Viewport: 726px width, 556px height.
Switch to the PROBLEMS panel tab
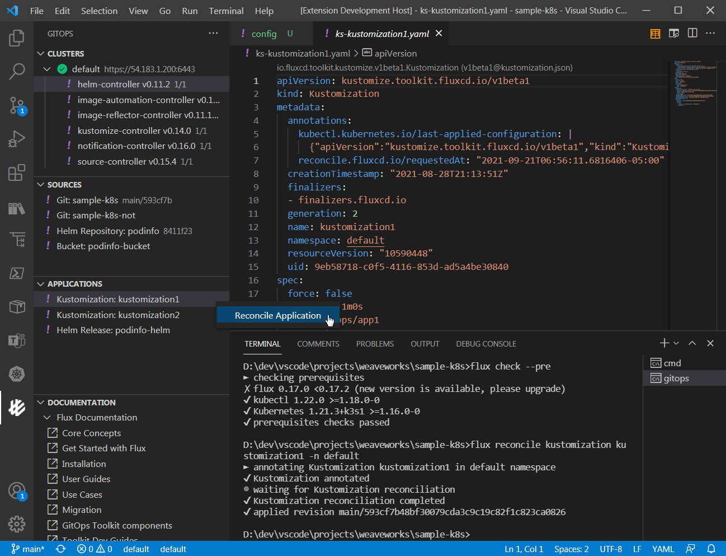click(x=375, y=344)
